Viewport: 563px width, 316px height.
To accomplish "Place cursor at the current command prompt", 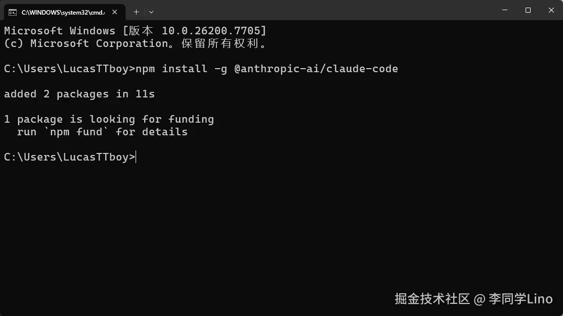I will (136, 157).
